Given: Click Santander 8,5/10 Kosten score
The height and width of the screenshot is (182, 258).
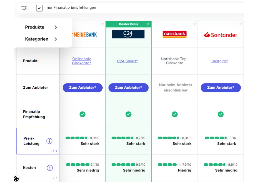Looking at the screenshot, I should pyautogui.click(x=233, y=165).
